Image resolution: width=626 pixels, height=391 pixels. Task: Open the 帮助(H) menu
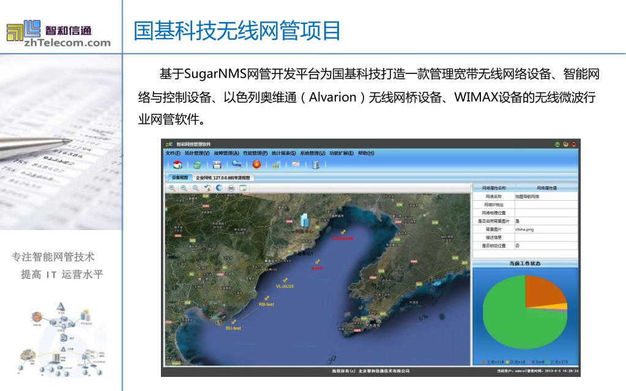366,153
